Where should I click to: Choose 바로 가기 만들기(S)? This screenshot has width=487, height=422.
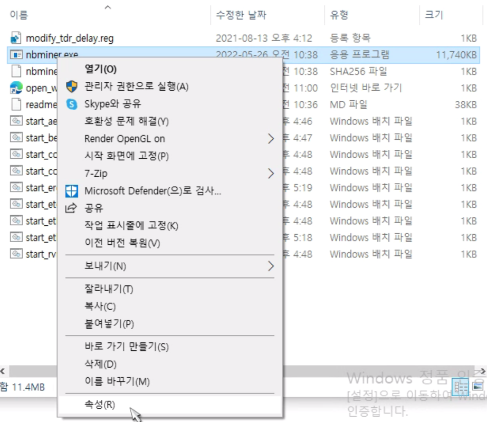(x=127, y=347)
